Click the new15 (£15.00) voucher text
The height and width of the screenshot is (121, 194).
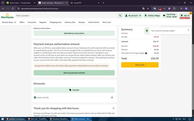click(43, 97)
